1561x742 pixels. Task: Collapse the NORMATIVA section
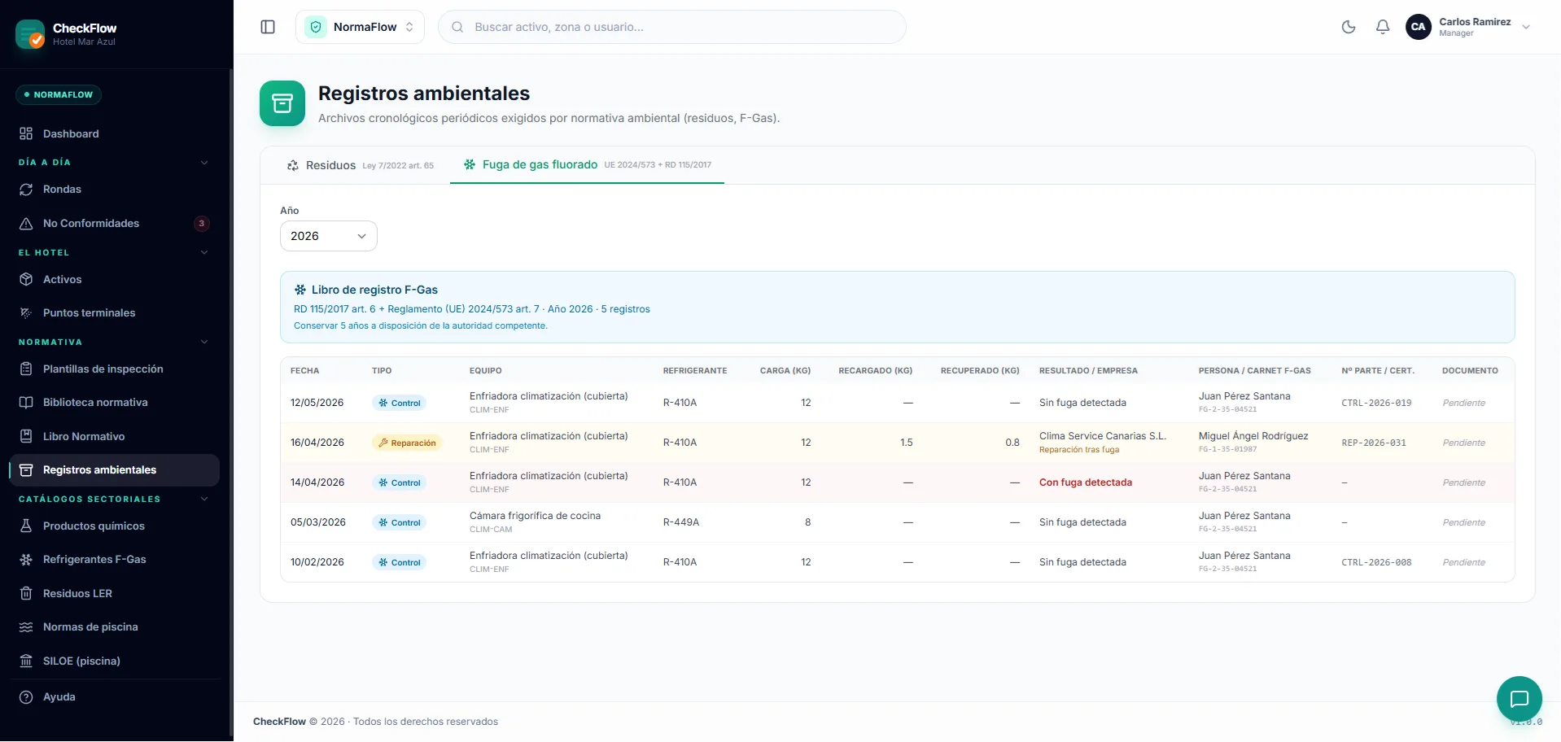(204, 342)
